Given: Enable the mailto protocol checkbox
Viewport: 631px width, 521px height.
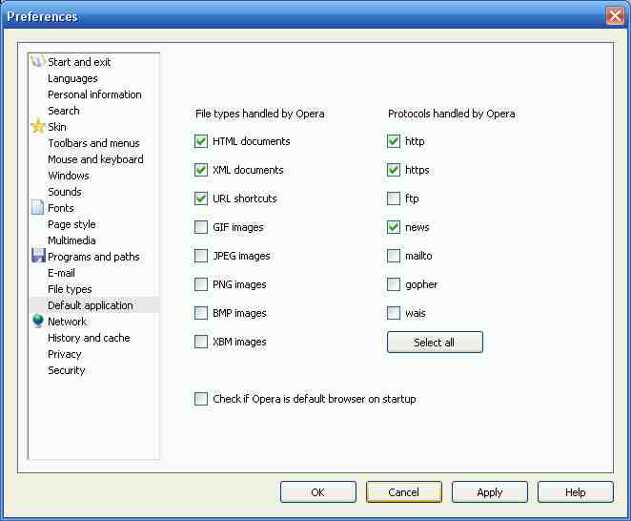Looking at the screenshot, I should (x=393, y=256).
